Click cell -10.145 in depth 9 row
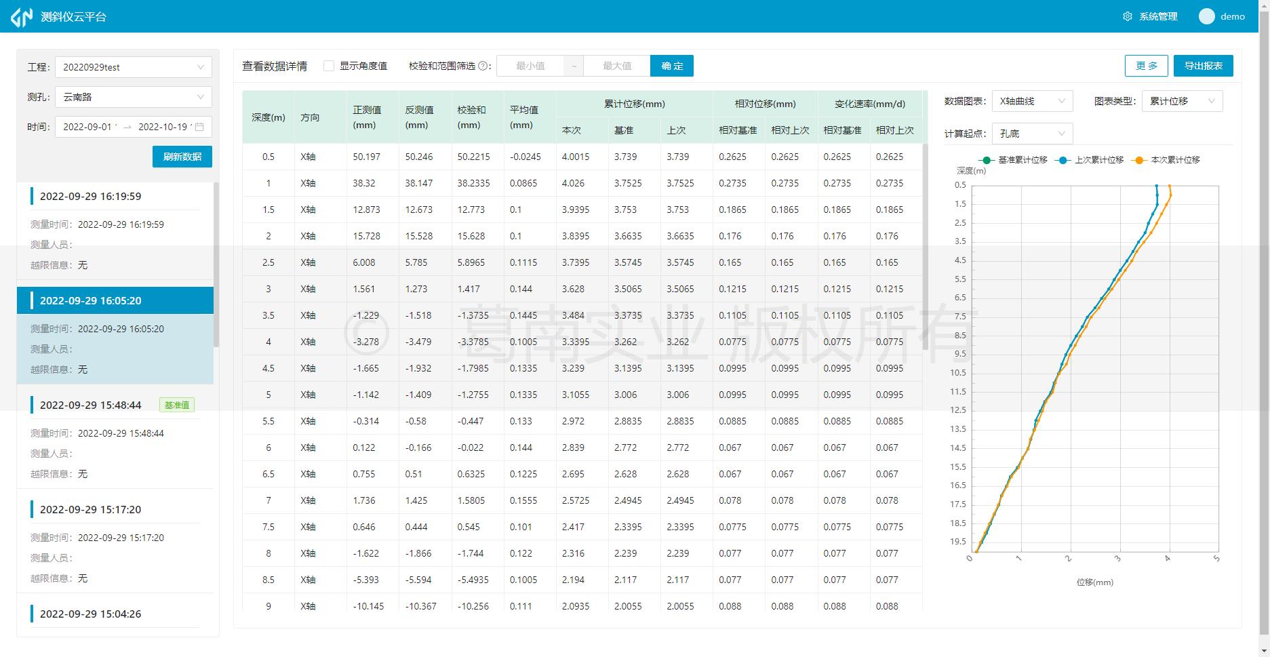The width and height of the screenshot is (1270, 657). pyautogui.click(x=369, y=606)
